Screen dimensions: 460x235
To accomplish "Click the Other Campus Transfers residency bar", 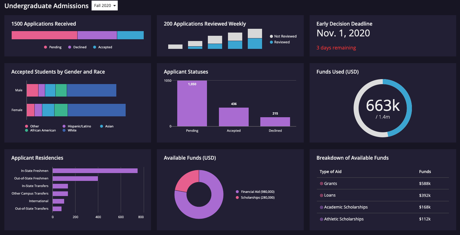I will point(60,193).
